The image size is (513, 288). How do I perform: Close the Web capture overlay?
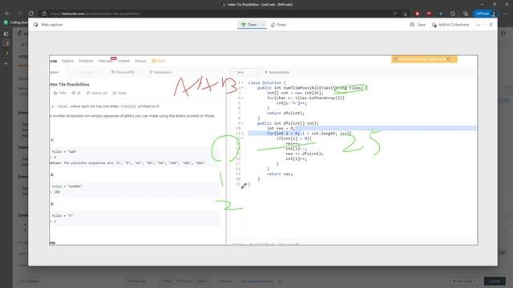point(491,25)
